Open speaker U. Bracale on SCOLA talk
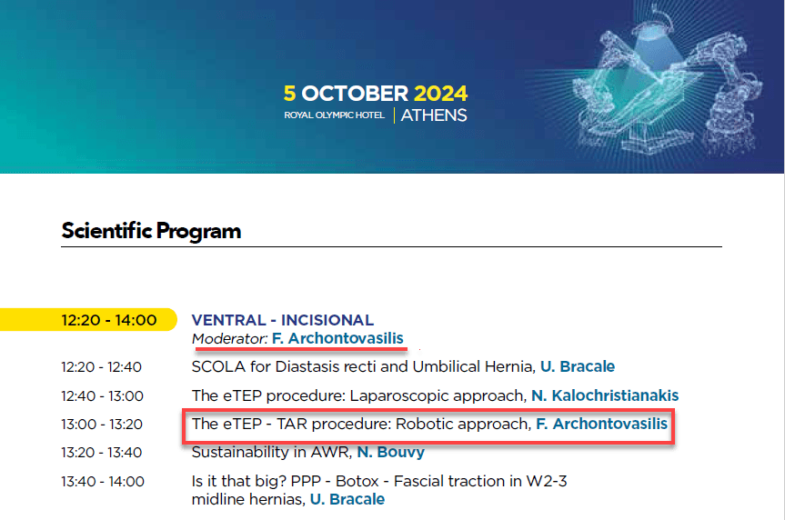785x520 pixels. [578, 366]
